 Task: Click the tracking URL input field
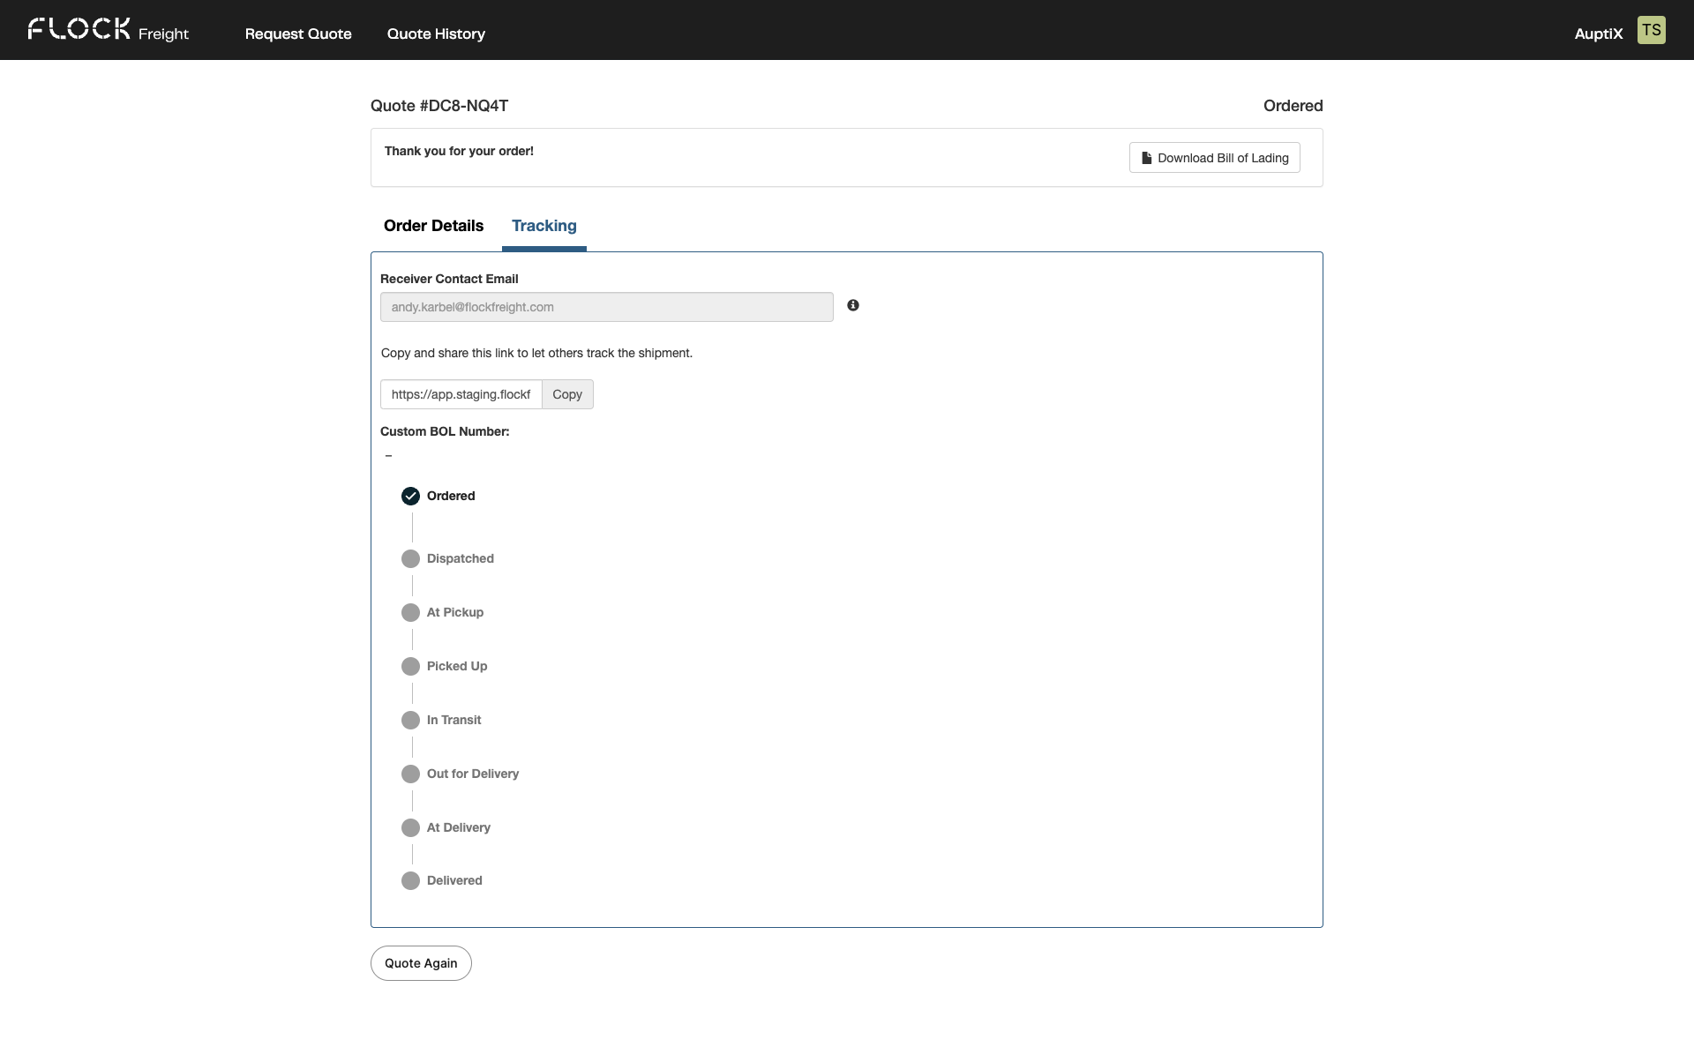(461, 394)
